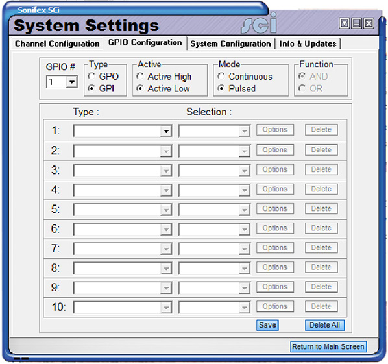This screenshot has width=388, height=364.
Task: Expand the Selection dropdown in row 6
Action: pyautogui.click(x=244, y=229)
